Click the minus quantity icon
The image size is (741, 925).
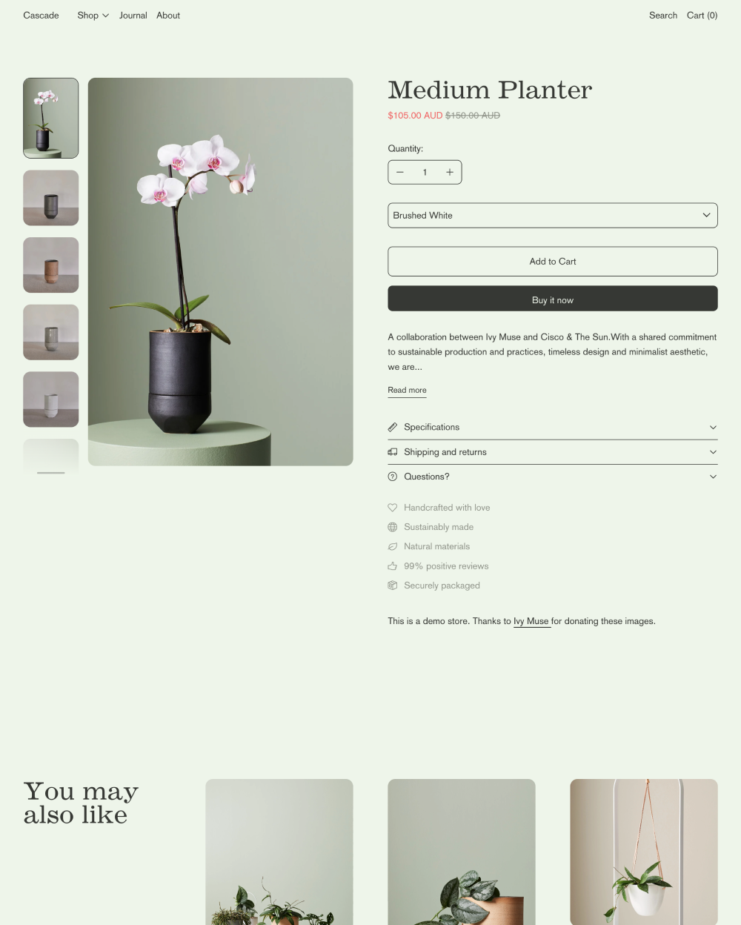(x=400, y=173)
